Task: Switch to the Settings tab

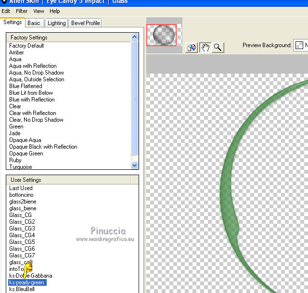Action: click(13, 22)
